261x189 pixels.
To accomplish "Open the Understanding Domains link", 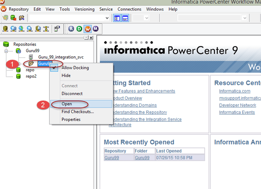I will (x=135, y=105).
